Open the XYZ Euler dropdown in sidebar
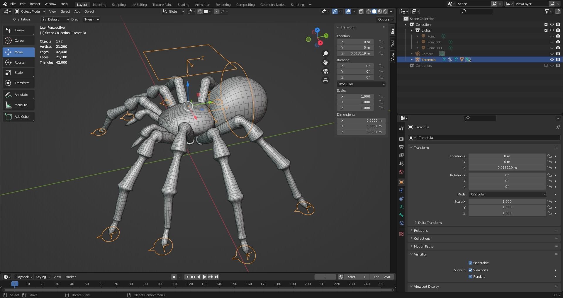The width and height of the screenshot is (563, 298). [x=361, y=84]
